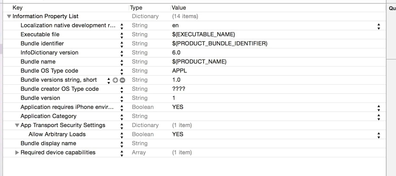Expand Required device capabilities array

click(17, 153)
